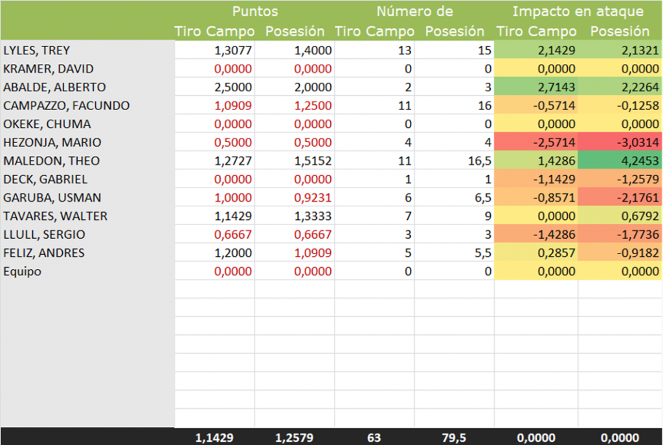Select the LLULL, SERGIO name cell
This screenshot has width=663, height=445.
coord(44,235)
